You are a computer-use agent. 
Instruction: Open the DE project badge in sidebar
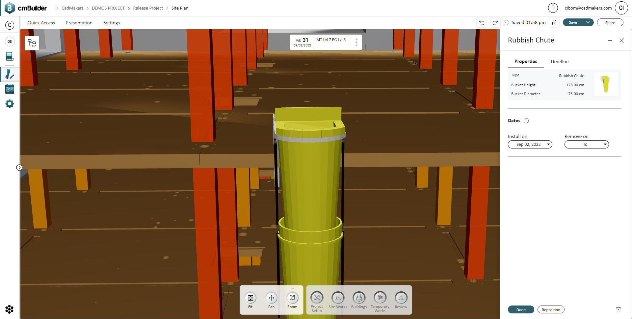pyautogui.click(x=10, y=41)
